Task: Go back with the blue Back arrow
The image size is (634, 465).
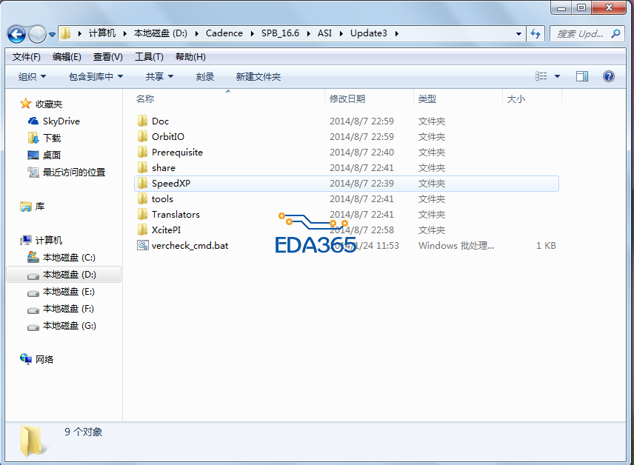Action: [16, 34]
